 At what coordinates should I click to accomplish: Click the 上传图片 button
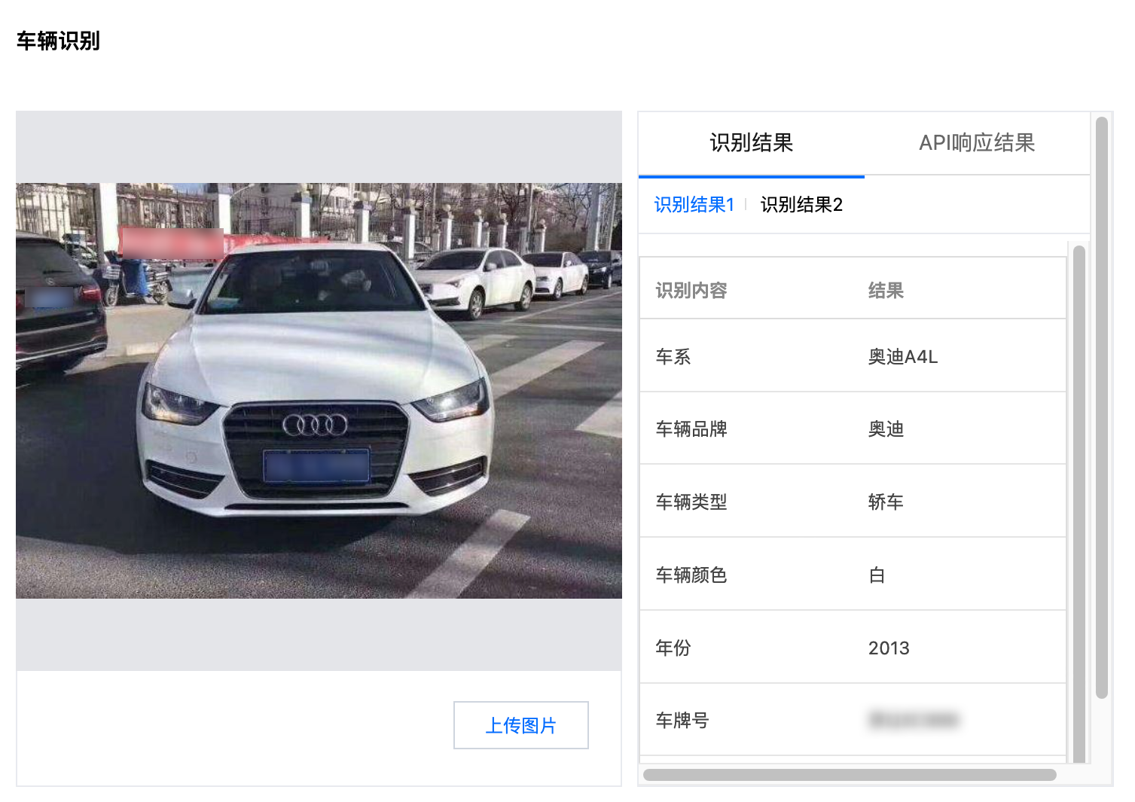click(520, 725)
